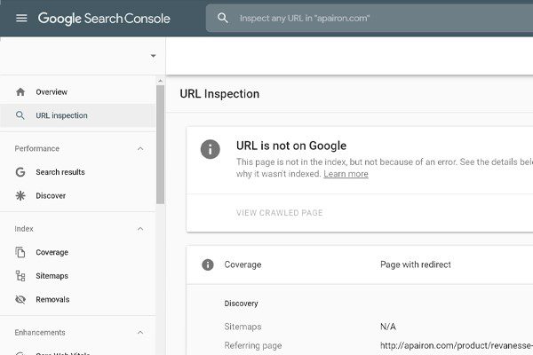Click the Enhancements section heading
This screenshot has height=355, width=533.
point(40,332)
